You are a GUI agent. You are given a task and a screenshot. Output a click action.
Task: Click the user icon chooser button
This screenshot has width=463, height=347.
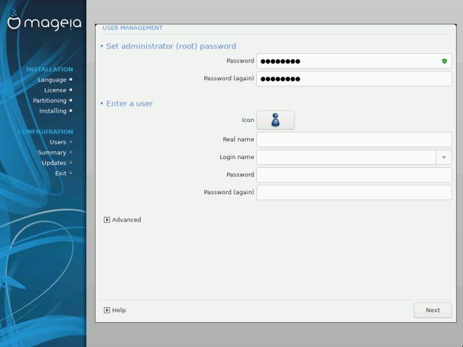coord(275,120)
